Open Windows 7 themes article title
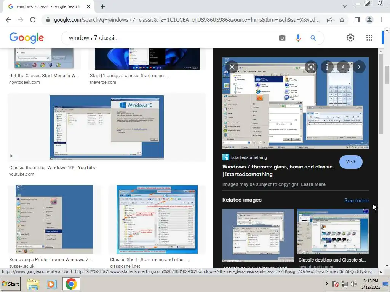This screenshot has width=390, height=292. click(x=277, y=170)
